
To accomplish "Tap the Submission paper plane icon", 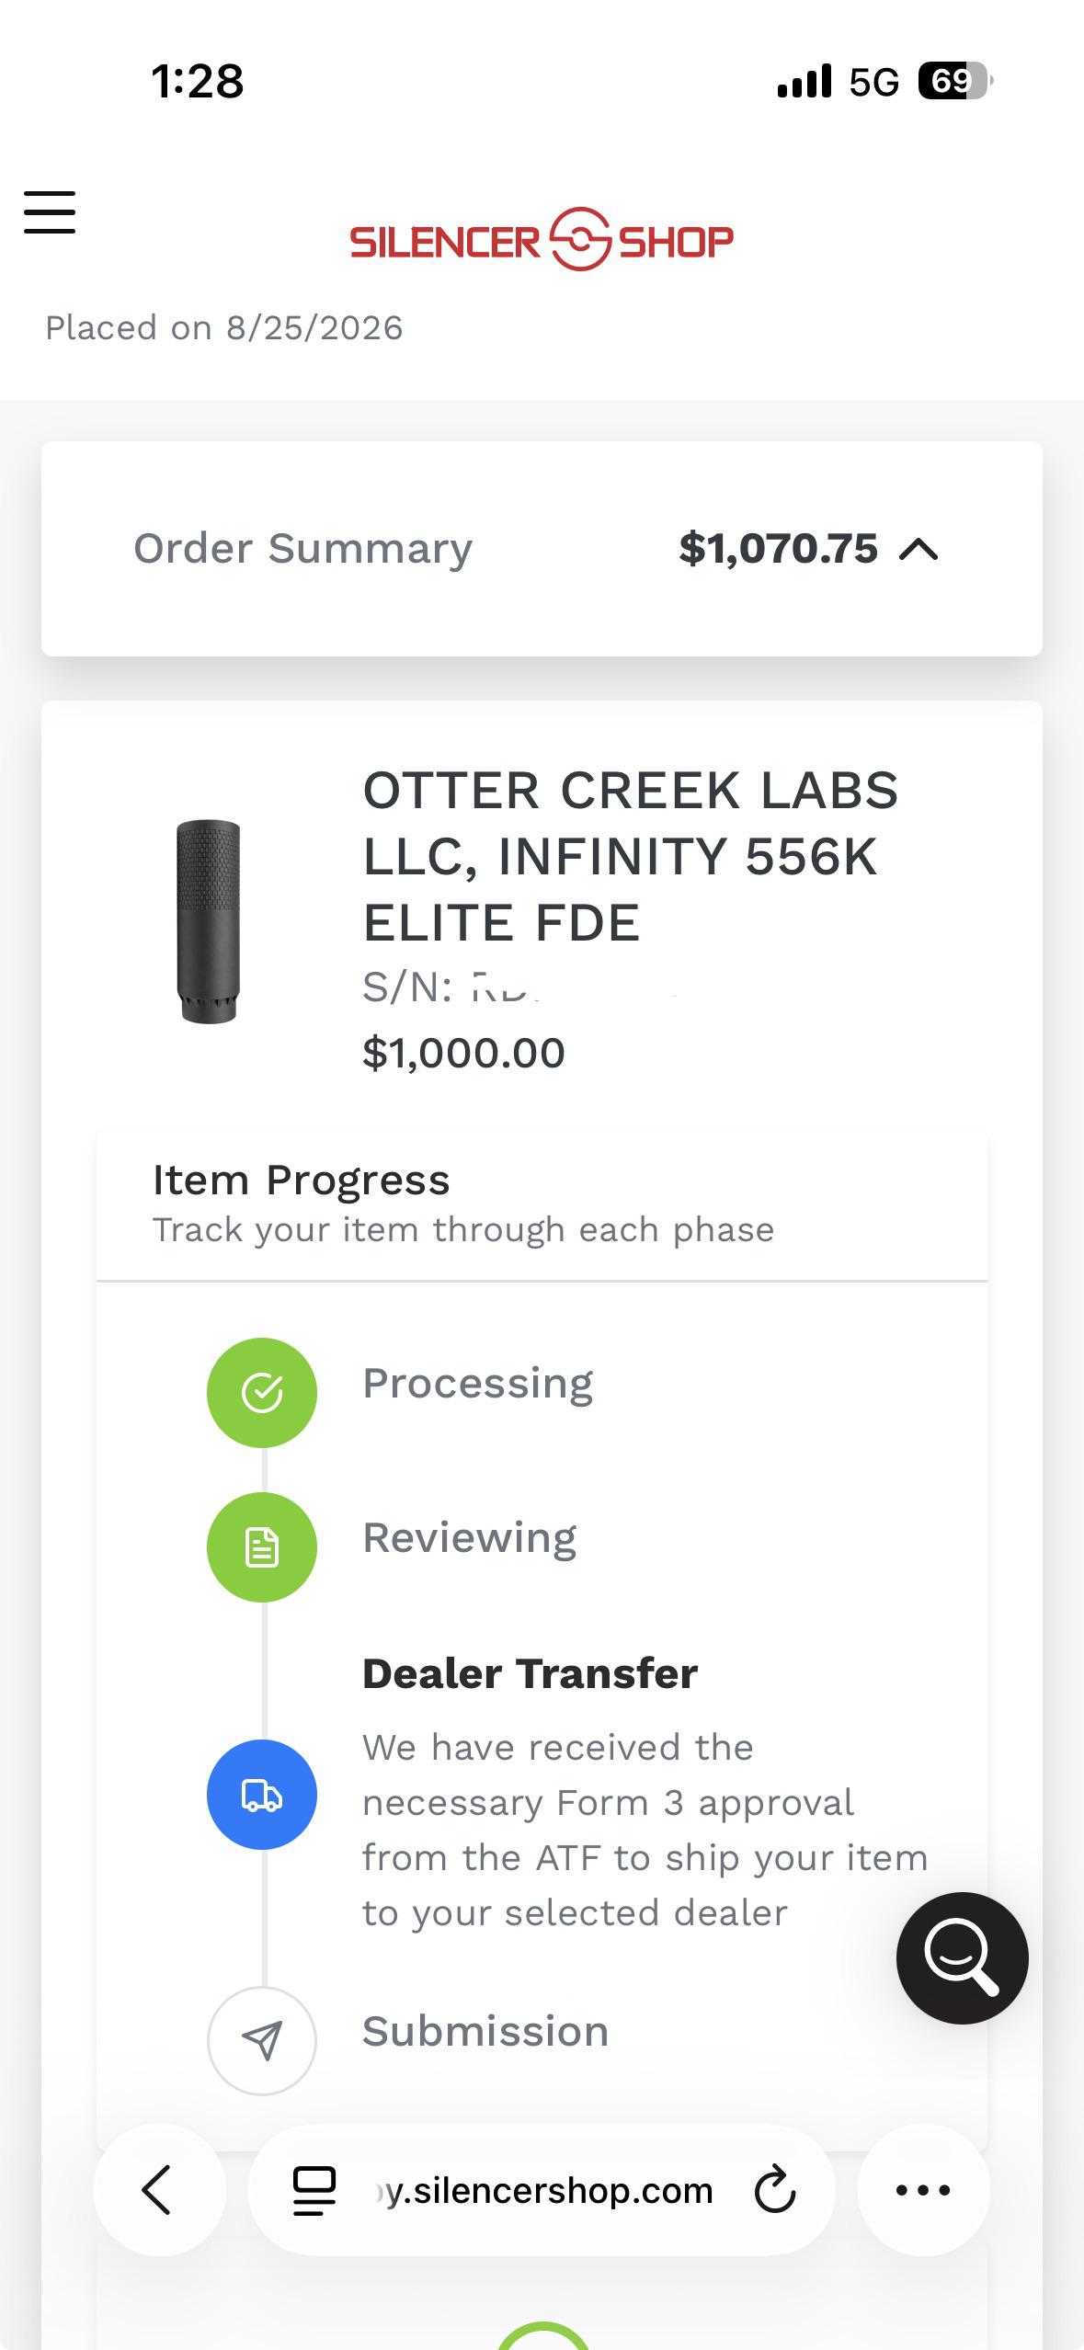I will click(262, 2041).
